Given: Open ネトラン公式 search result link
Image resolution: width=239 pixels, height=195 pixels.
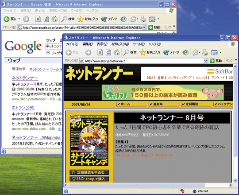Looking at the screenshot, I should (23, 108).
